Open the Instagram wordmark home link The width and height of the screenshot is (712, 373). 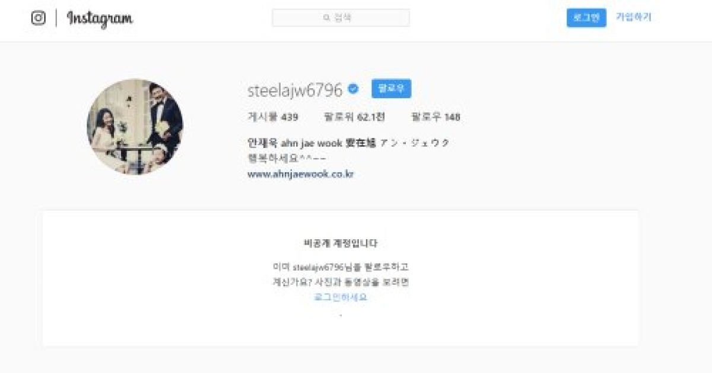click(100, 19)
